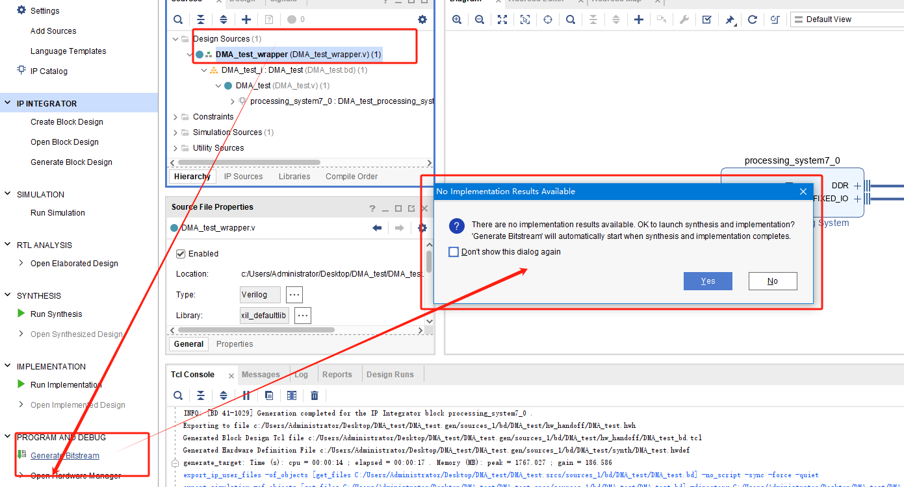This screenshot has height=487, width=904.
Task: Click the Add Sources item
Action: coord(53,31)
